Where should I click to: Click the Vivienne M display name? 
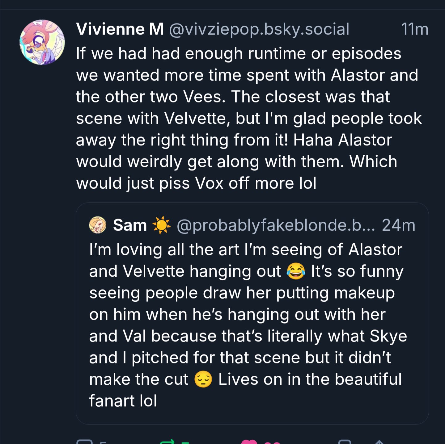coord(120,29)
